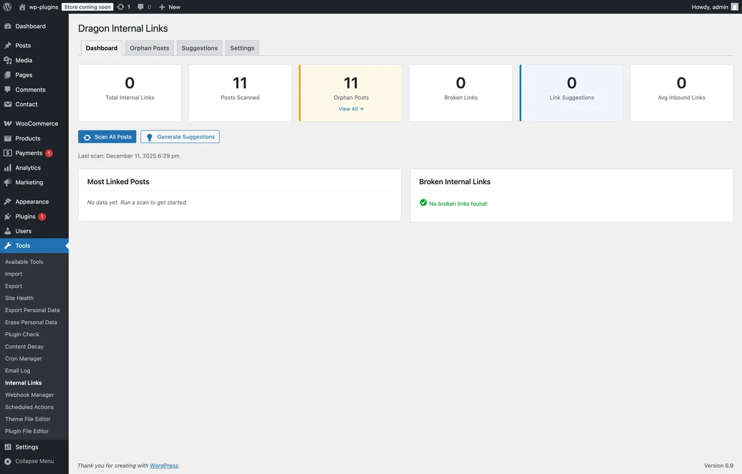Click the Plugins plug icon
The height and width of the screenshot is (474, 742).
pos(7,216)
